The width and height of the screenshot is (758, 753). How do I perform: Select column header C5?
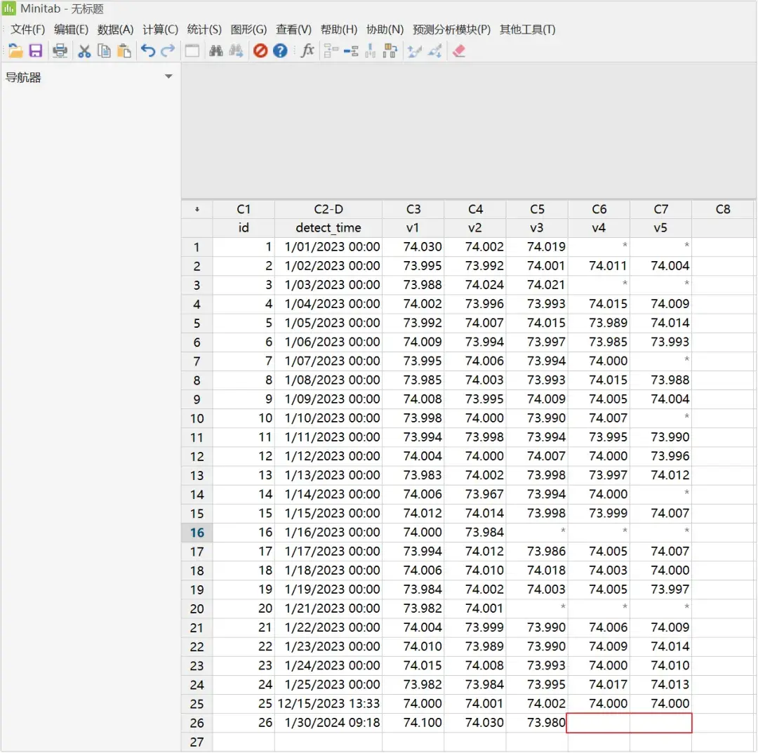click(537, 209)
